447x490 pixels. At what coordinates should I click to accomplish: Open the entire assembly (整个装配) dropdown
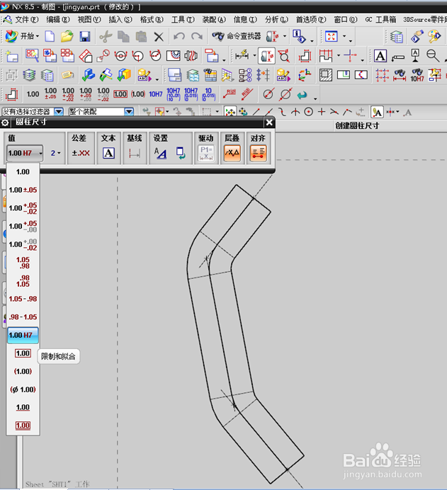tap(129, 112)
